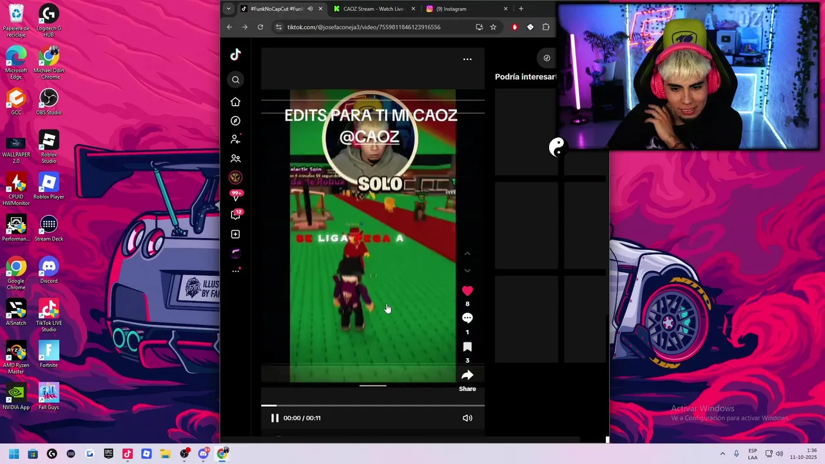
Task: Click the Podría interesarte heading
Action: (525, 77)
